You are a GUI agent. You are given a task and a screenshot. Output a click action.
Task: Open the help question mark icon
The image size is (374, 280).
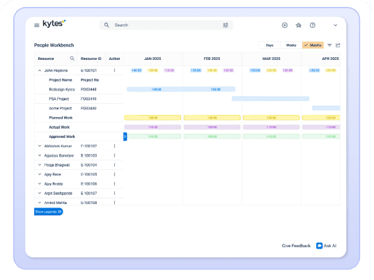pos(313,25)
